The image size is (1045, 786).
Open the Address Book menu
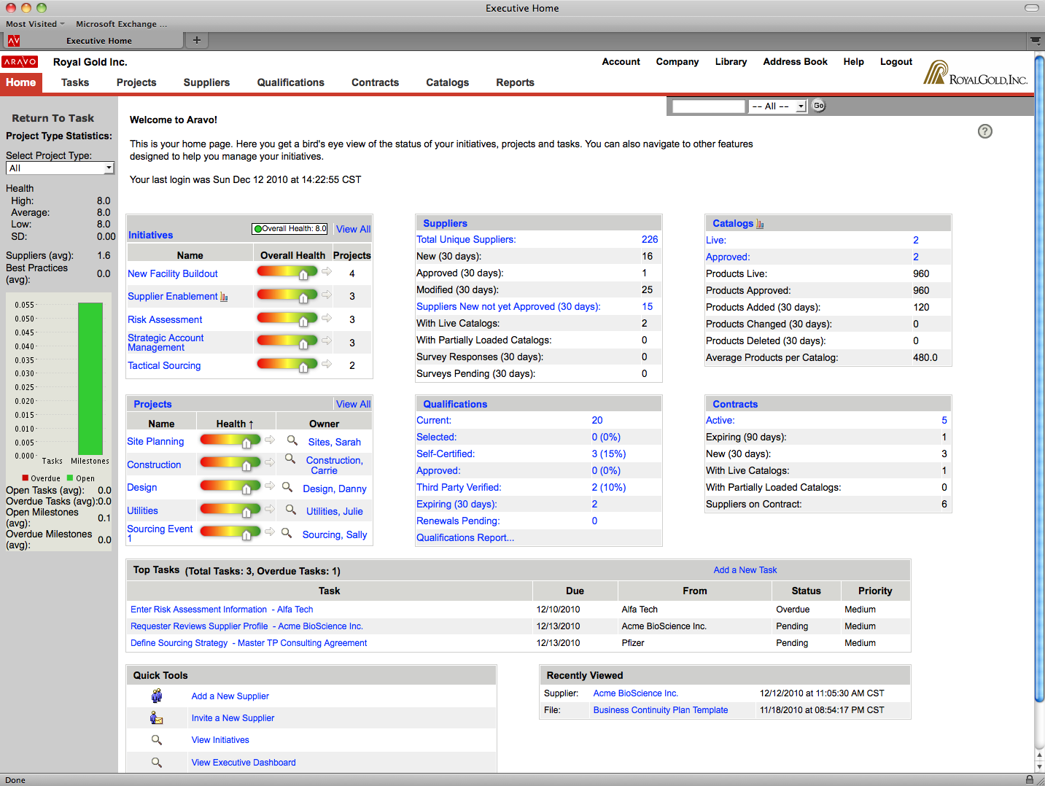pyautogui.click(x=796, y=62)
